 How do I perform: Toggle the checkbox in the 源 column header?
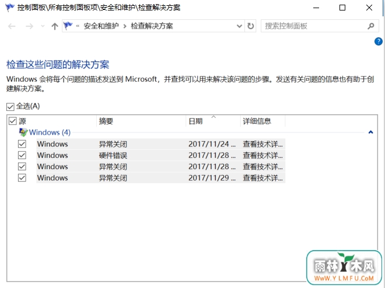click(x=12, y=121)
